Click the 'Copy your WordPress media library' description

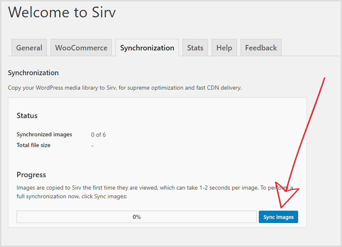point(125,88)
